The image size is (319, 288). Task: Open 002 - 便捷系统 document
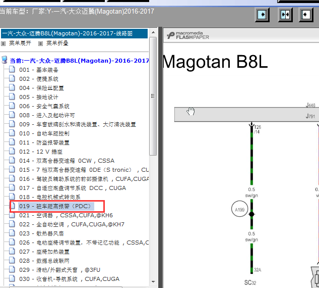(x=39, y=79)
